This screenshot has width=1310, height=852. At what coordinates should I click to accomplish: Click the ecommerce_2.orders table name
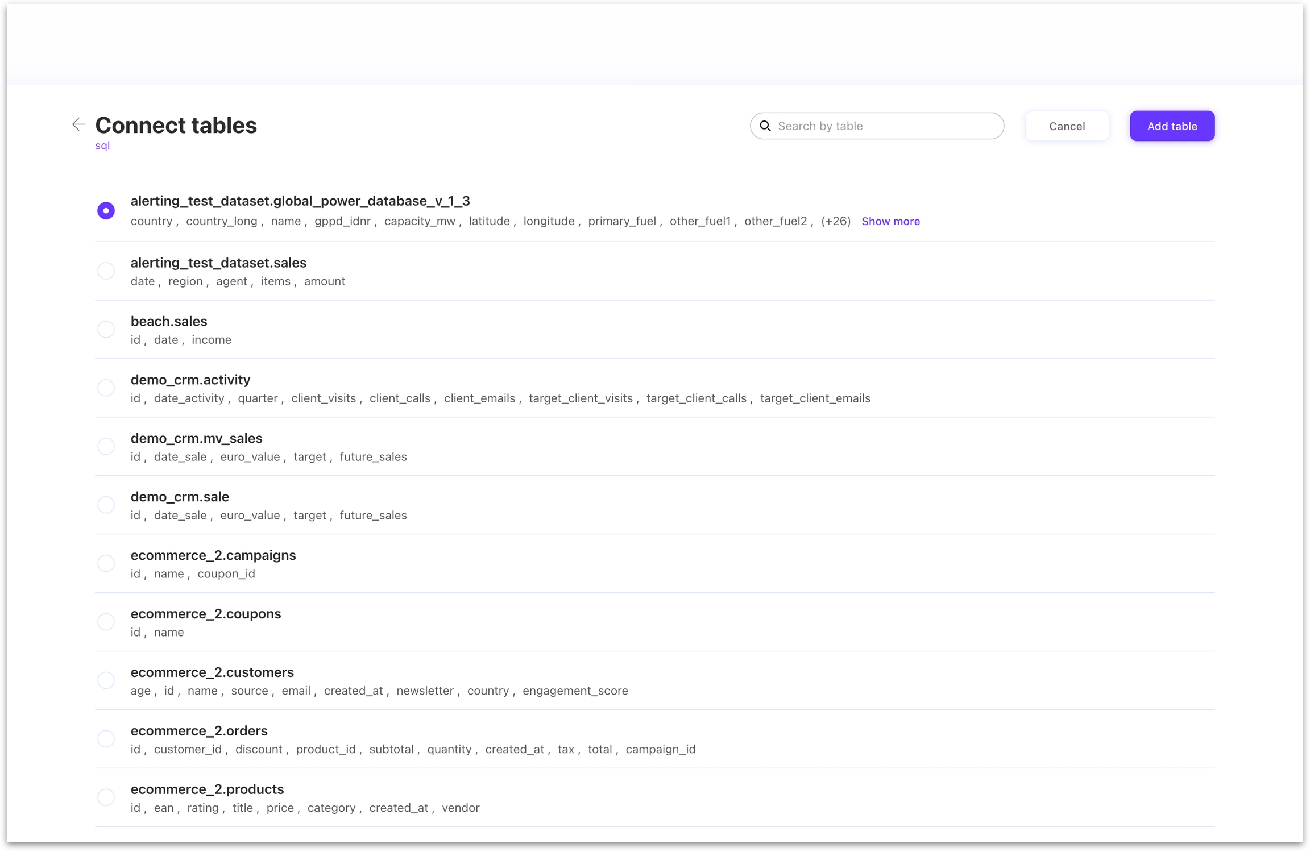pos(199,731)
